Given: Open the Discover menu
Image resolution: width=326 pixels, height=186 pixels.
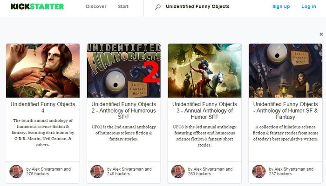Looking at the screenshot, I should point(96,6).
